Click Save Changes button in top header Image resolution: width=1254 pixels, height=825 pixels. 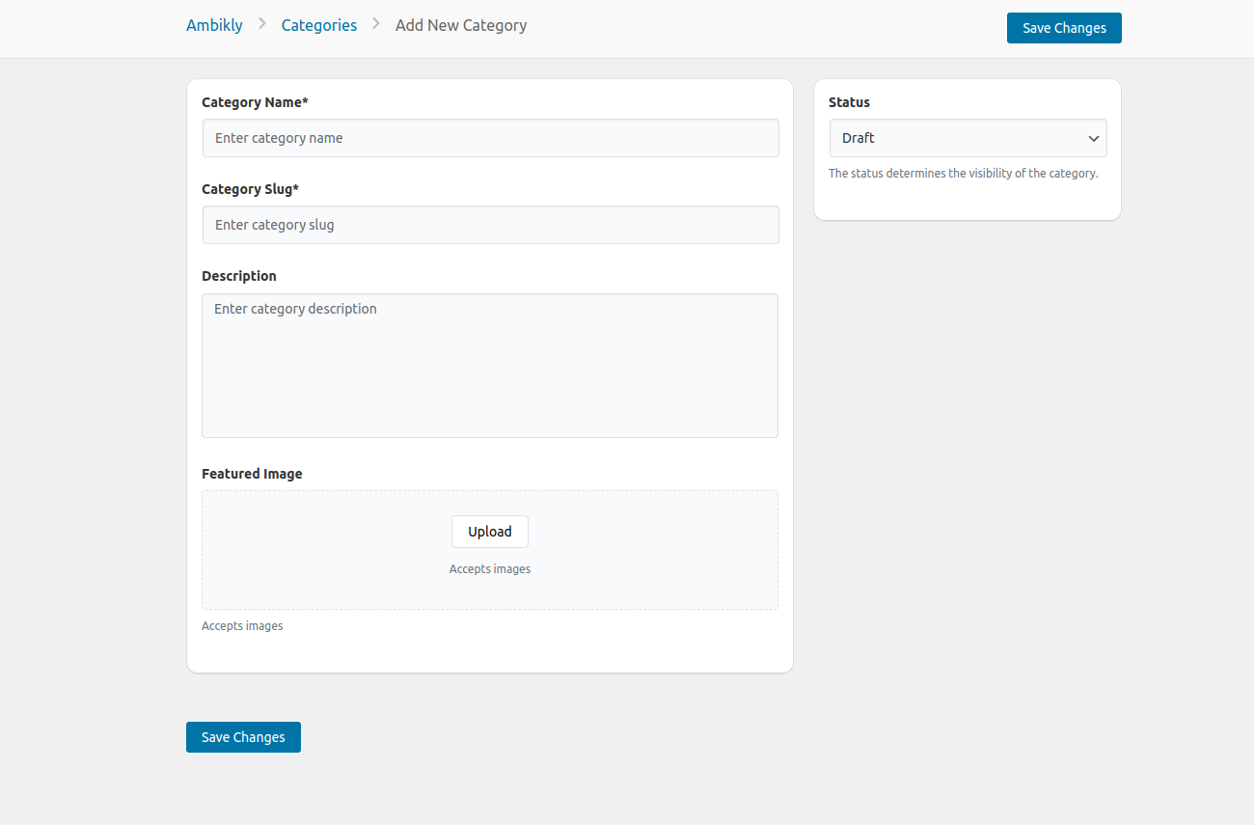click(1064, 28)
